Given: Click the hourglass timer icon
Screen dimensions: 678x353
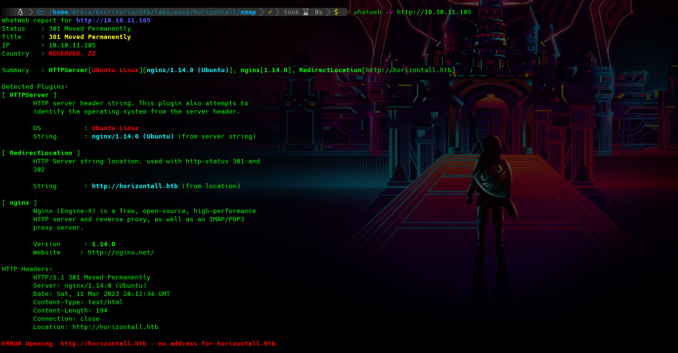Looking at the screenshot, I should 306,12.
